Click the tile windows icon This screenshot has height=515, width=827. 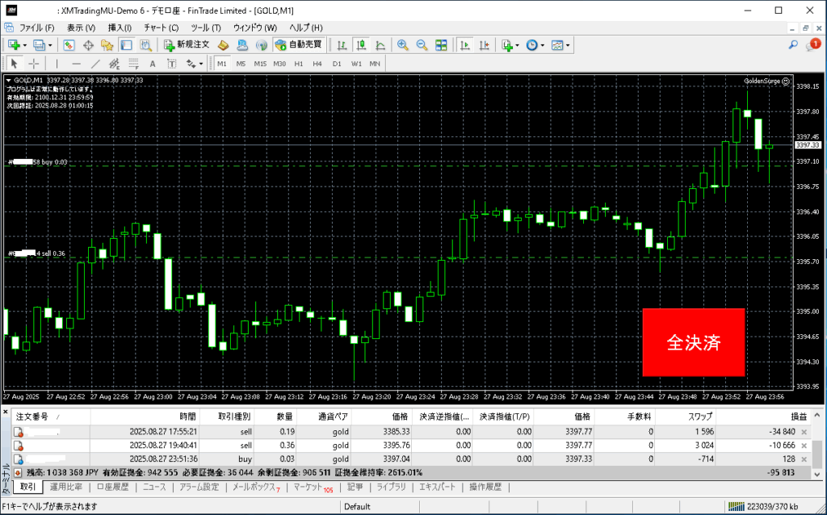(440, 45)
